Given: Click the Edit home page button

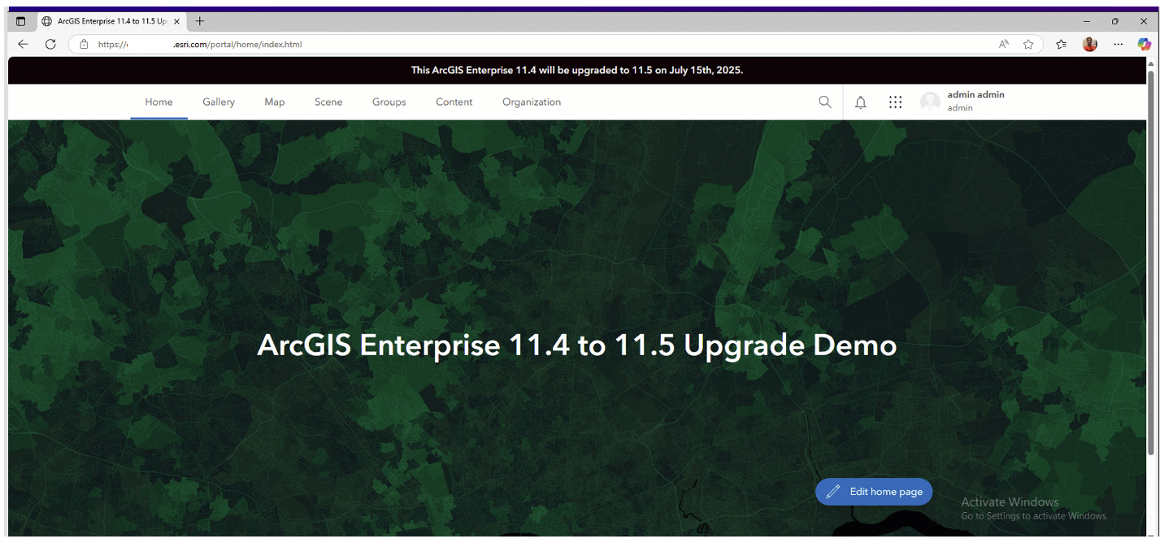Looking at the screenshot, I should (874, 491).
